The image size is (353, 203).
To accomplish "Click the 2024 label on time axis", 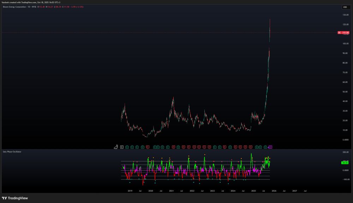I will (x=233, y=191).
